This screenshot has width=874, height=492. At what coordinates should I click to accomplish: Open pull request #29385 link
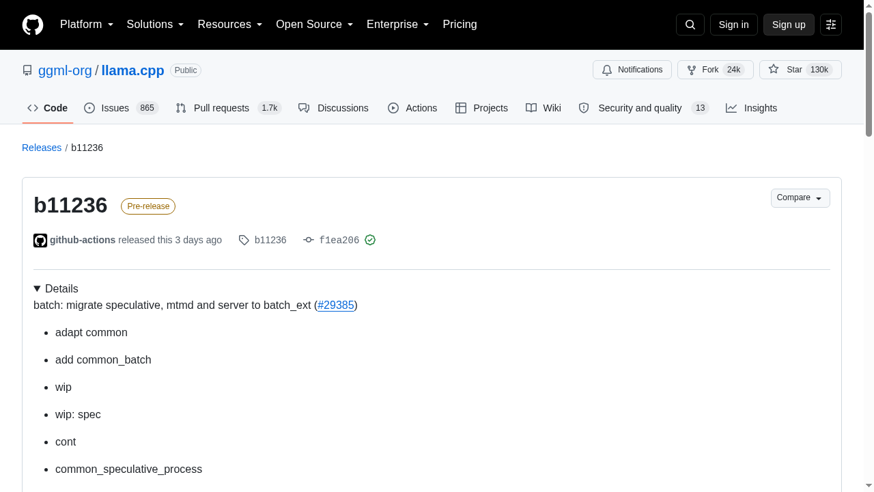click(336, 305)
